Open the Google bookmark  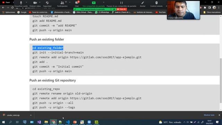coord(22,12)
